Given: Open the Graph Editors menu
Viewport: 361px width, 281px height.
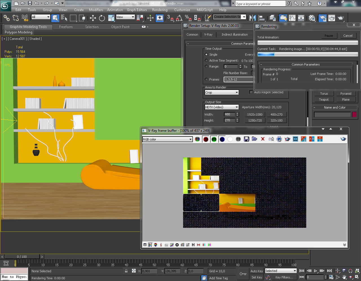Looking at the screenshot, I should click(137, 10).
